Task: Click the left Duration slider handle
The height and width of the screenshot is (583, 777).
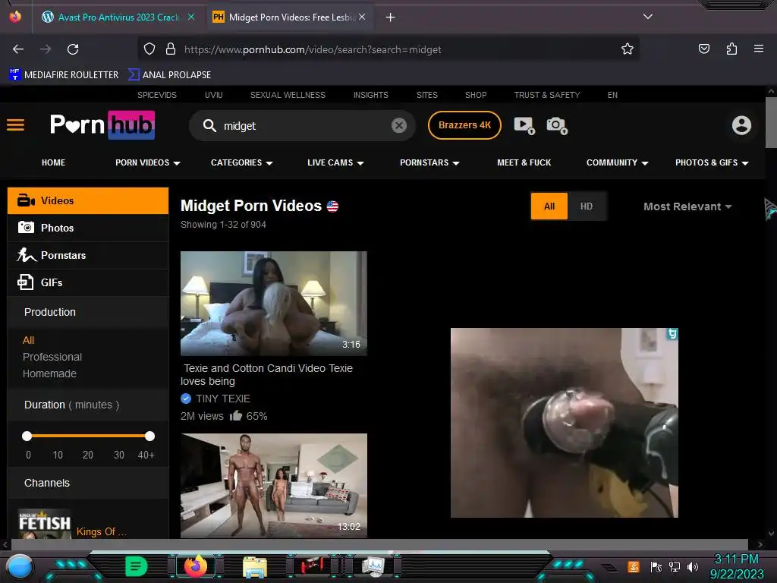Action: pyautogui.click(x=27, y=436)
